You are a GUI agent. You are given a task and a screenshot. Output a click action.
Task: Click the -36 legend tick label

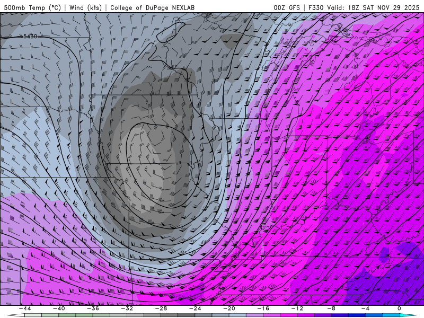[x=93, y=308]
